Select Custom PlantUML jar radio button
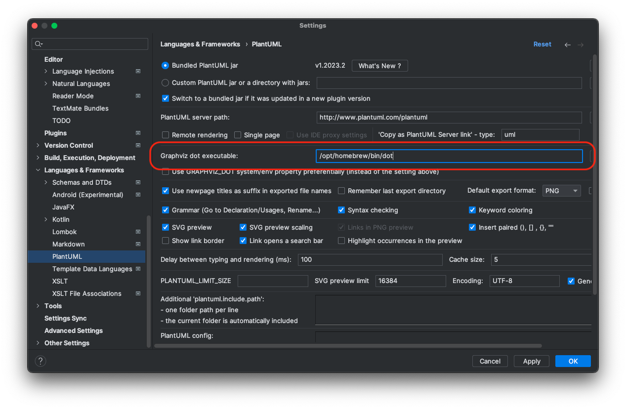The width and height of the screenshot is (626, 409). [166, 82]
